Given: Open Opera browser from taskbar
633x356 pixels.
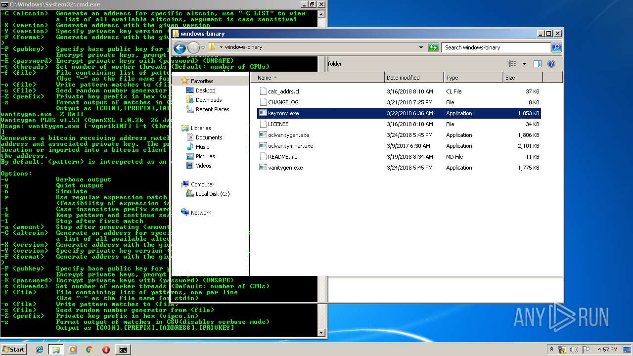Looking at the screenshot, I should (x=106, y=350).
